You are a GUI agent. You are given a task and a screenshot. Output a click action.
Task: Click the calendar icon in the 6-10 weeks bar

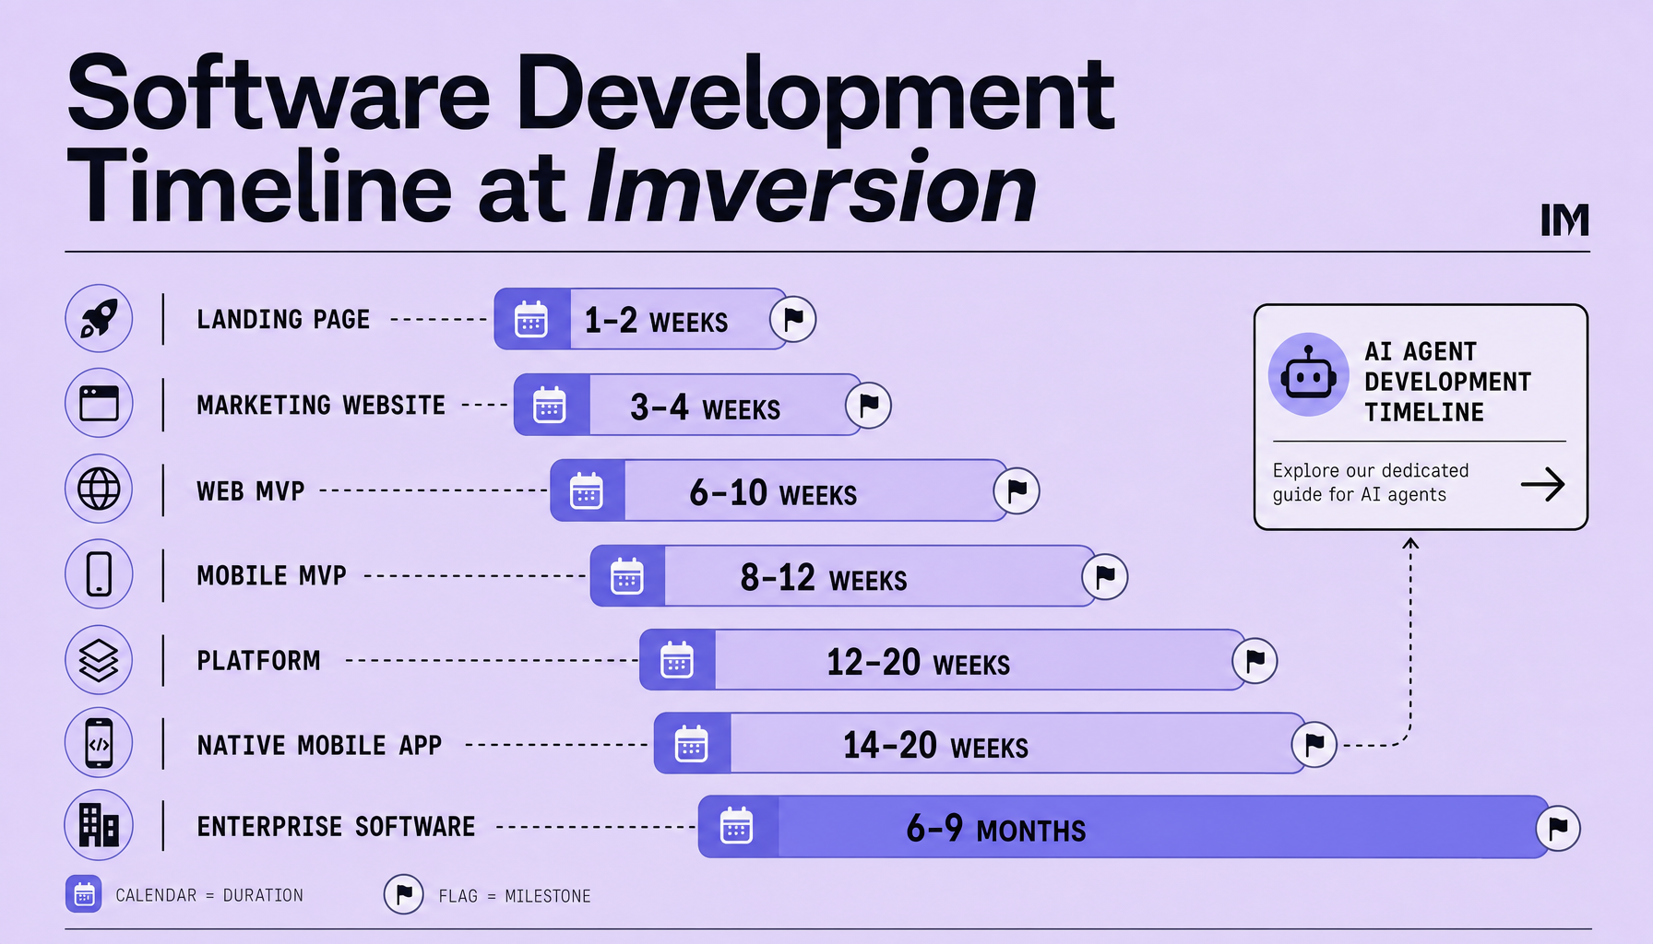(x=587, y=490)
